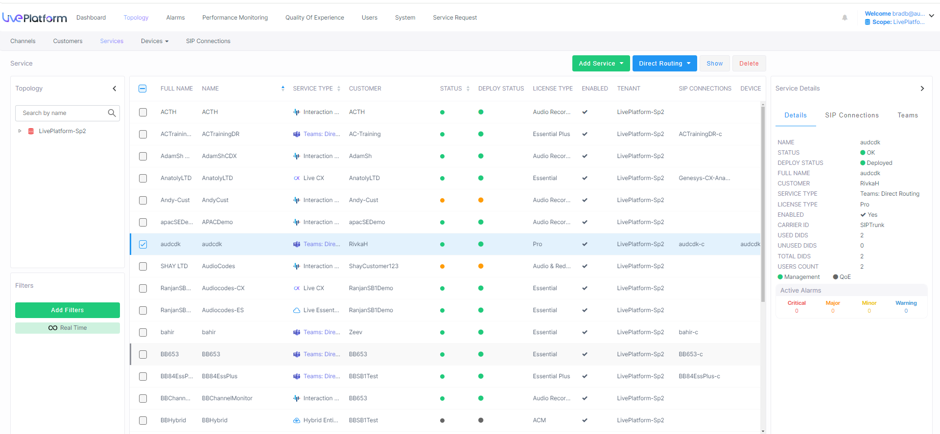Click the NAME column sort icon

coord(282,89)
